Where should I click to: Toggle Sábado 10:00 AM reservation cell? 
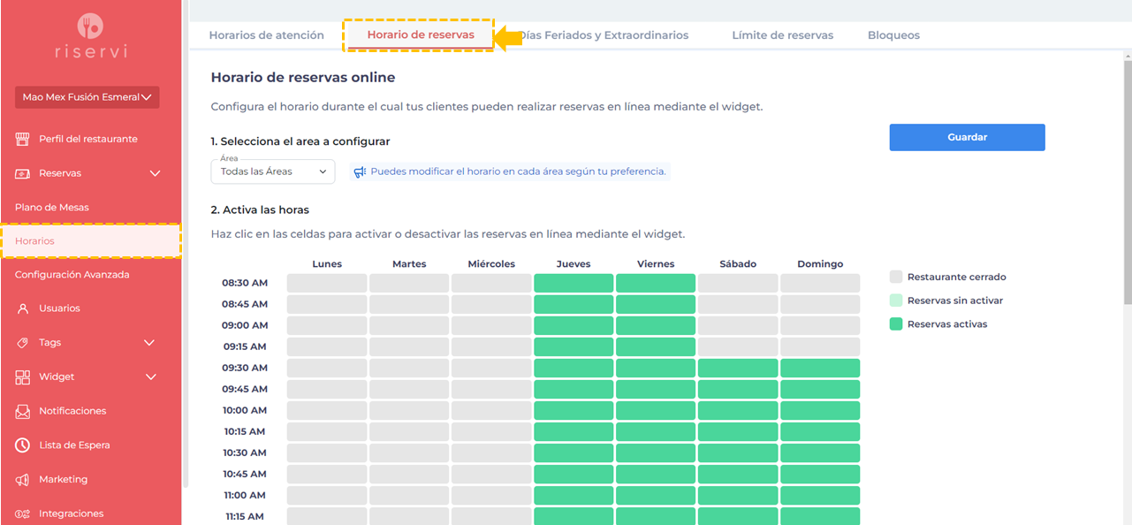pos(738,411)
